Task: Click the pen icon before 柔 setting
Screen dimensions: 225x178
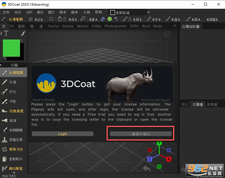Action: (83, 19)
